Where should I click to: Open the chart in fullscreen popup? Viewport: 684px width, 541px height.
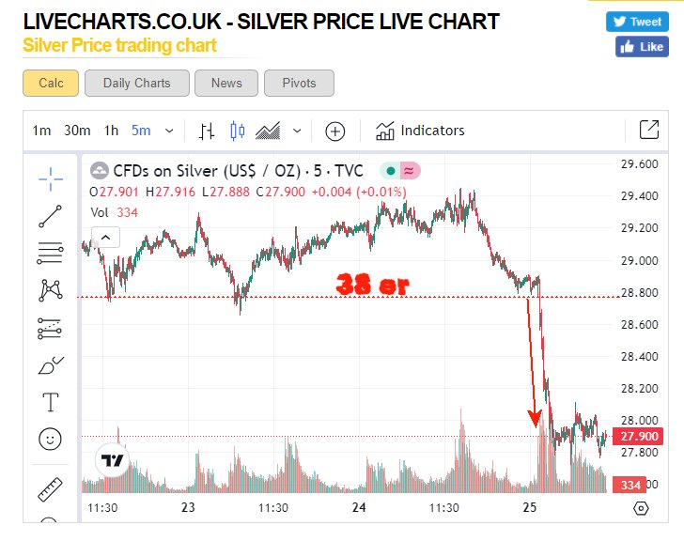[648, 131]
